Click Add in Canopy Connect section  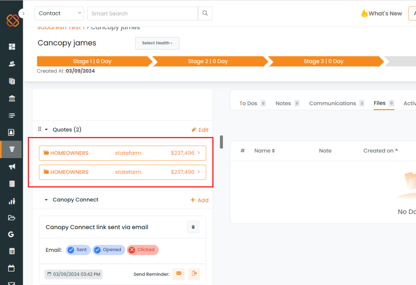199,200
